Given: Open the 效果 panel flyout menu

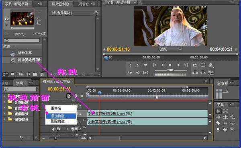Looking at the screenshot, I should pyautogui.click(x=31, y=83).
